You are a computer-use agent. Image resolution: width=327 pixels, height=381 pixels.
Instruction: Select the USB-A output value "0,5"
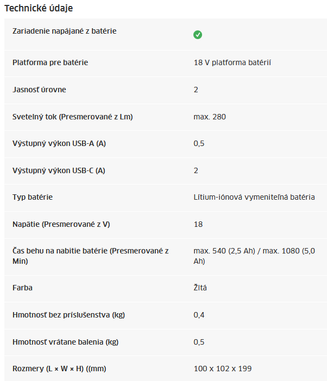[199, 144]
